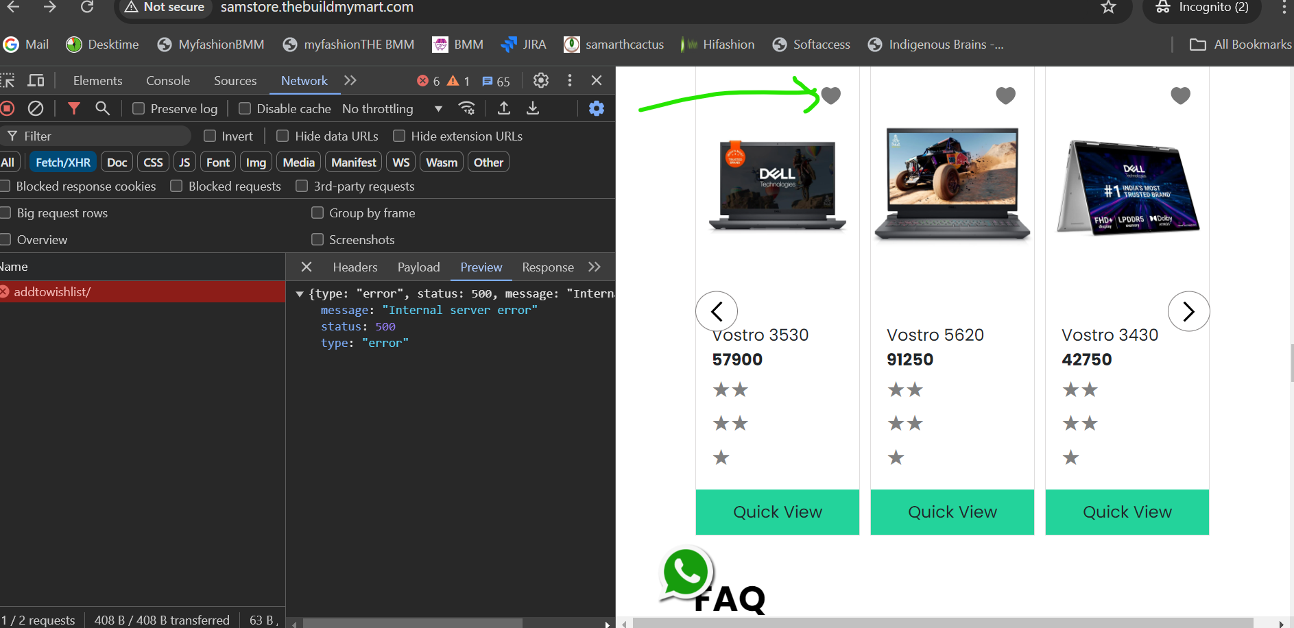Check the Invert filter option

pyautogui.click(x=210, y=136)
